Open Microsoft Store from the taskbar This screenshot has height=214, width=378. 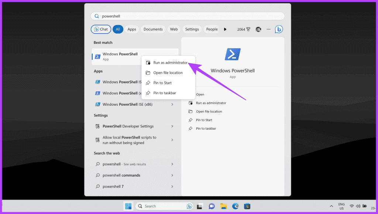coord(247,206)
